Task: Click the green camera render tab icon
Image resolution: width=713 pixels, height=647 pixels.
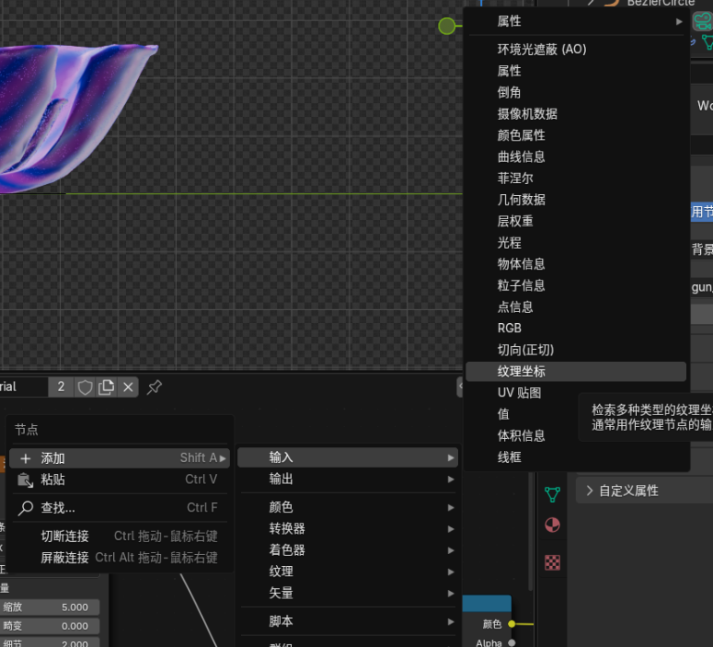Action: tap(703, 21)
